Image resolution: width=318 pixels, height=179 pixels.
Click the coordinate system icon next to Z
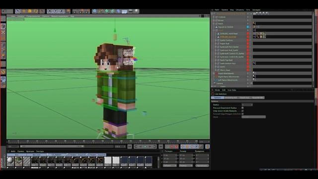[x=68, y=11]
